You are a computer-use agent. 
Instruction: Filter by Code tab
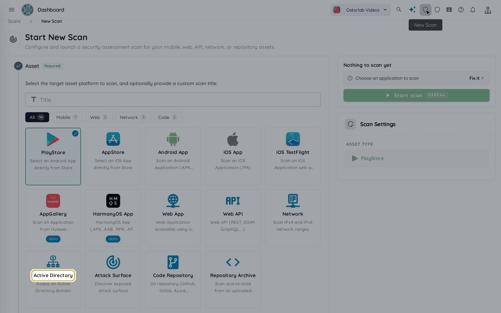coord(168,117)
